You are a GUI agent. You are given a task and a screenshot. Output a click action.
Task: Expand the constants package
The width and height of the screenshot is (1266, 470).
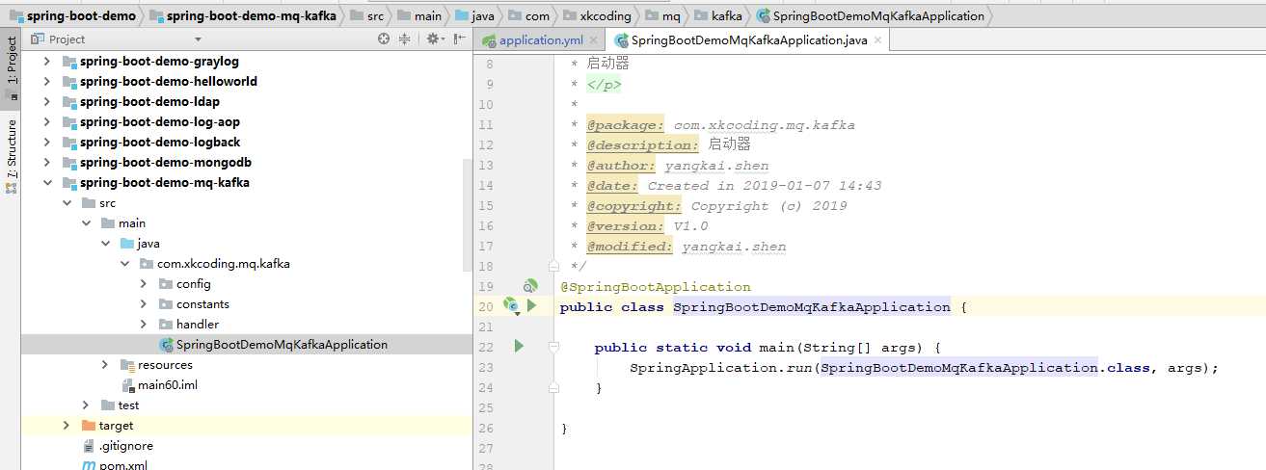point(143,304)
